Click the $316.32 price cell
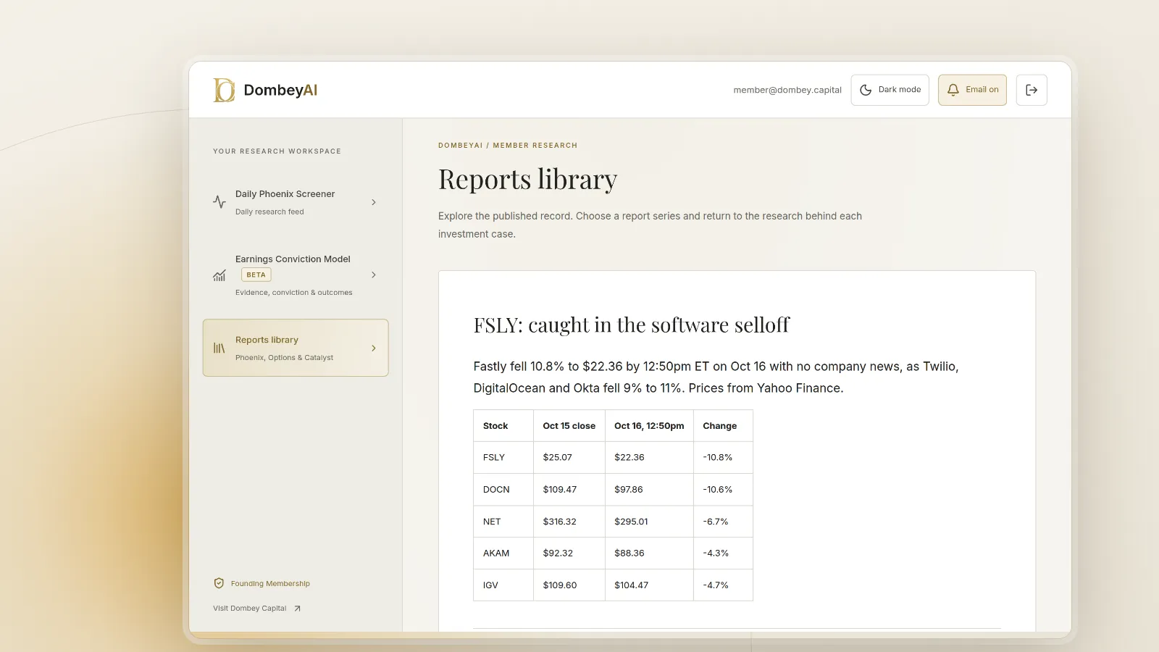This screenshot has width=1159, height=652. click(569, 522)
